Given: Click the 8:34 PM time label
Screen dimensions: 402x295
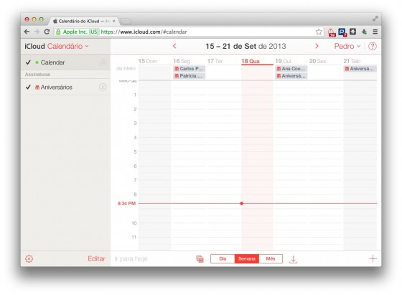Looking at the screenshot, I should click(126, 204).
